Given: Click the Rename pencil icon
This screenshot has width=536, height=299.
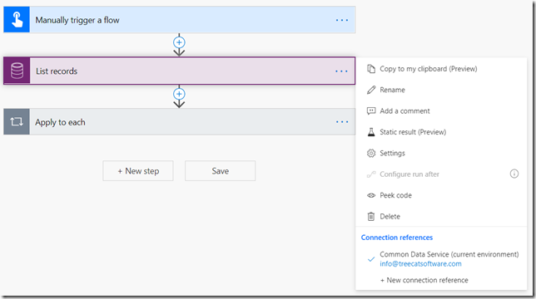Looking at the screenshot, I should coord(371,90).
